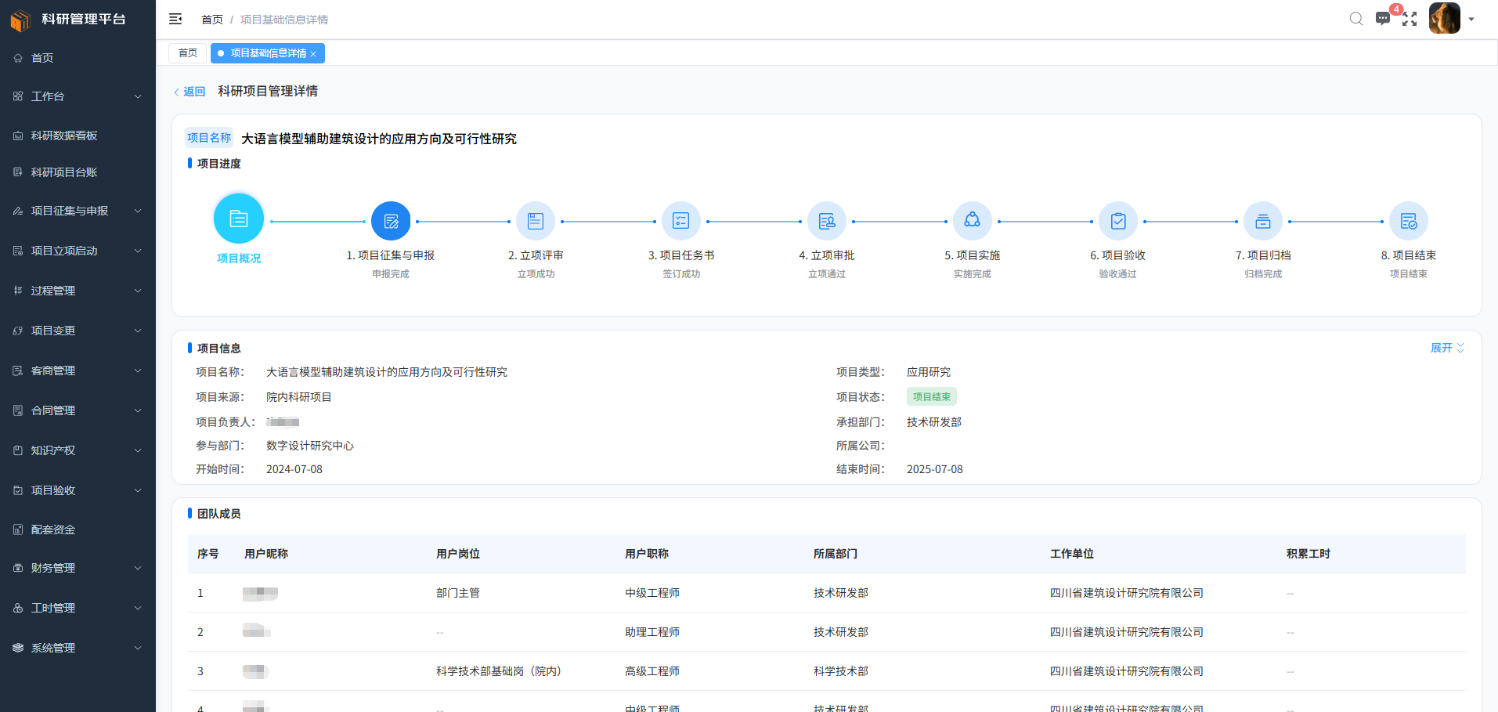This screenshot has width=1498, height=712.
Task: Open 科研数据看板 in the sidebar
Action: coord(78,136)
